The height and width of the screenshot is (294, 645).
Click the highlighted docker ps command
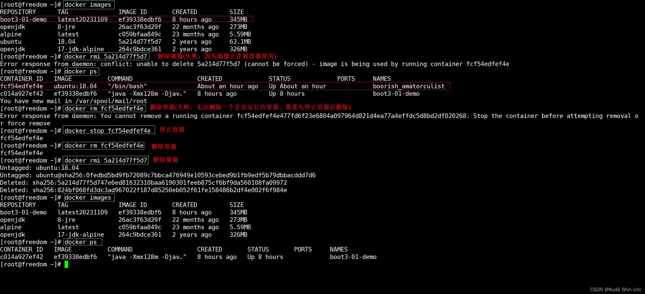pos(81,71)
